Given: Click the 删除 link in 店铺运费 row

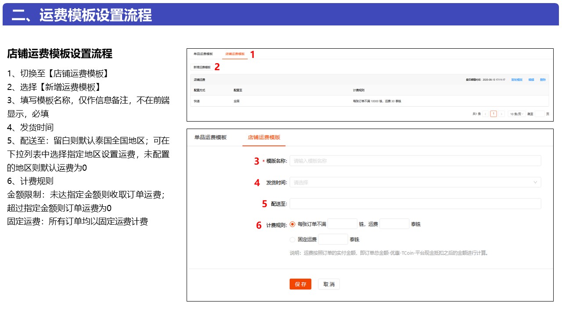Looking at the screenshot, I should point(543,80).
